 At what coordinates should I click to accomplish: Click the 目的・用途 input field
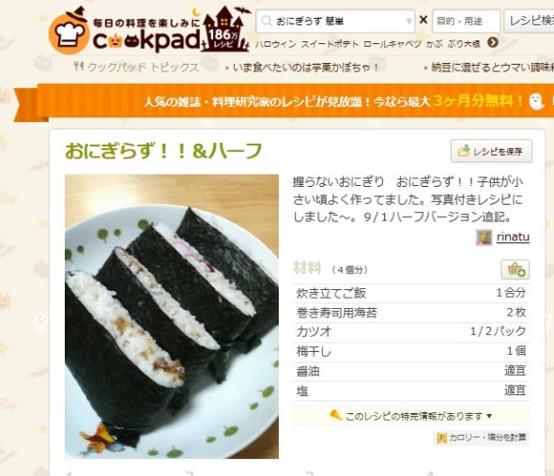466,22
